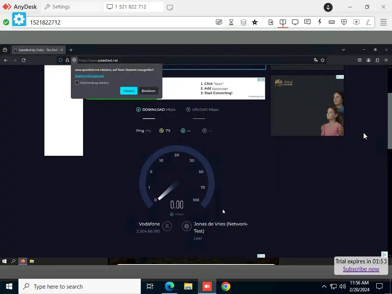The image size is (392, 294).
Task: Select the Speedtest by Ookla browser tab
Action: click(x=38, y=50)
